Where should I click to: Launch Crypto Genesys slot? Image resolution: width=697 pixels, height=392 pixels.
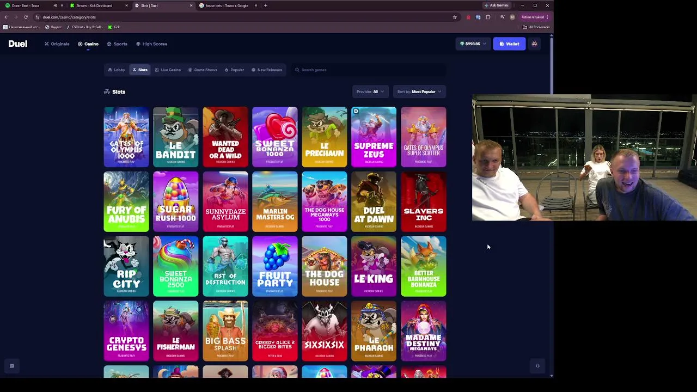126,331
